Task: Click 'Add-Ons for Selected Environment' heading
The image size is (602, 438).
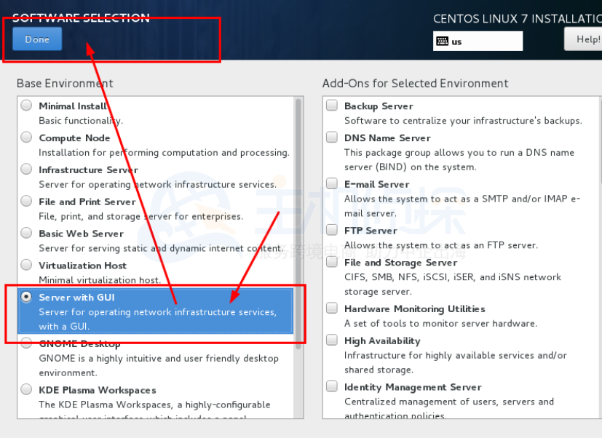Action: (x=416, y=83)
